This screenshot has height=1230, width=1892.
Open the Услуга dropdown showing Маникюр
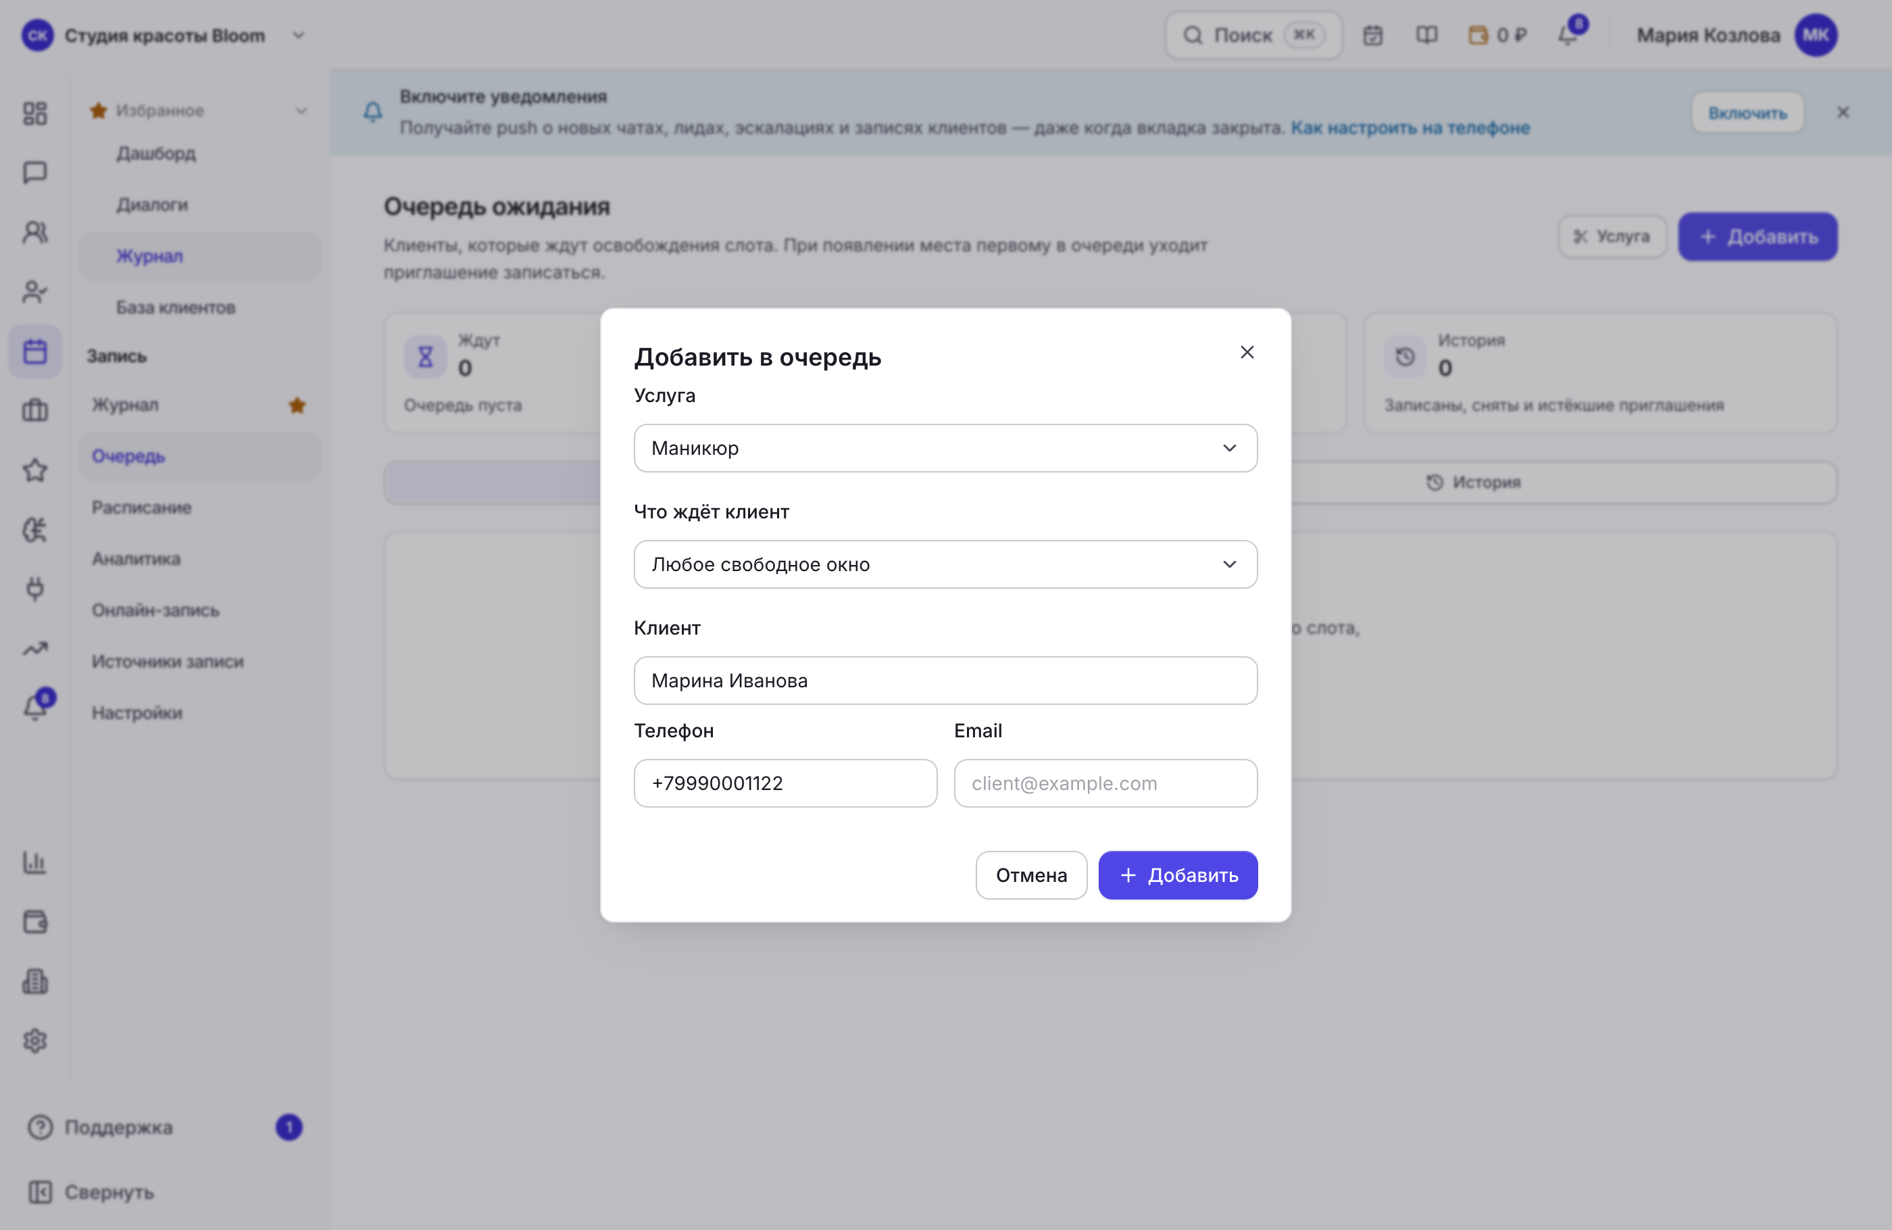pyautogui.click(x=945, y=447)
